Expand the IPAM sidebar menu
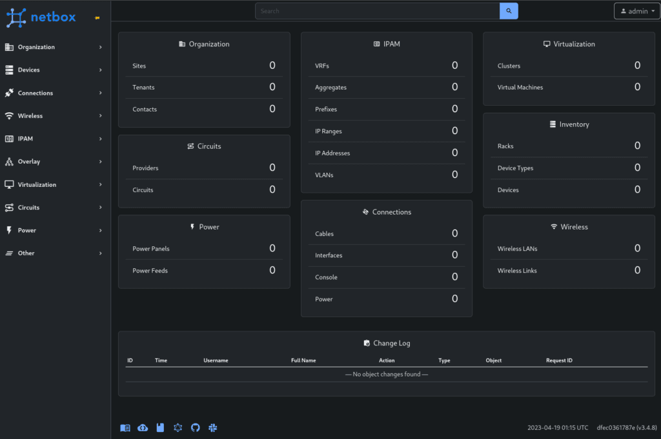 pos(54,139)
